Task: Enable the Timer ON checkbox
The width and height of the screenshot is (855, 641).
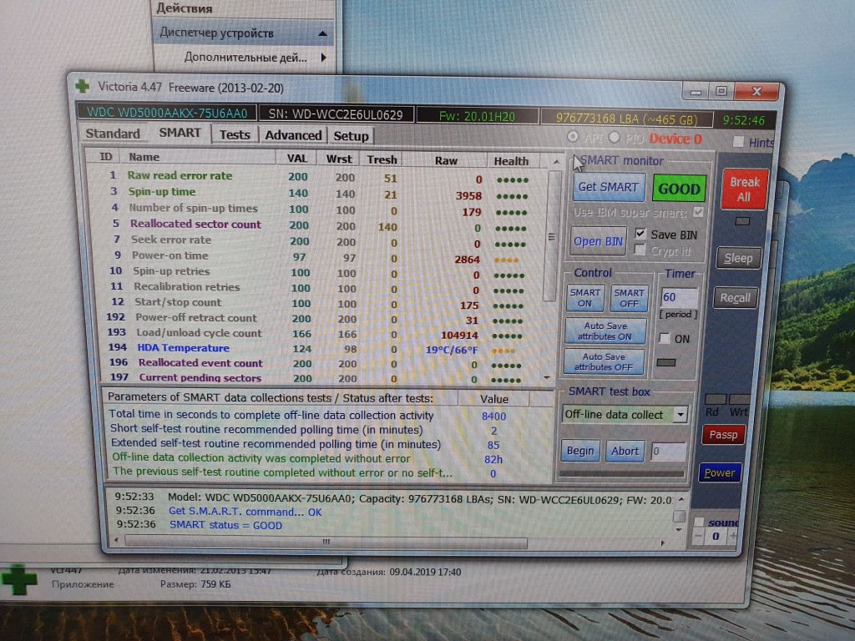Action: 664,338
